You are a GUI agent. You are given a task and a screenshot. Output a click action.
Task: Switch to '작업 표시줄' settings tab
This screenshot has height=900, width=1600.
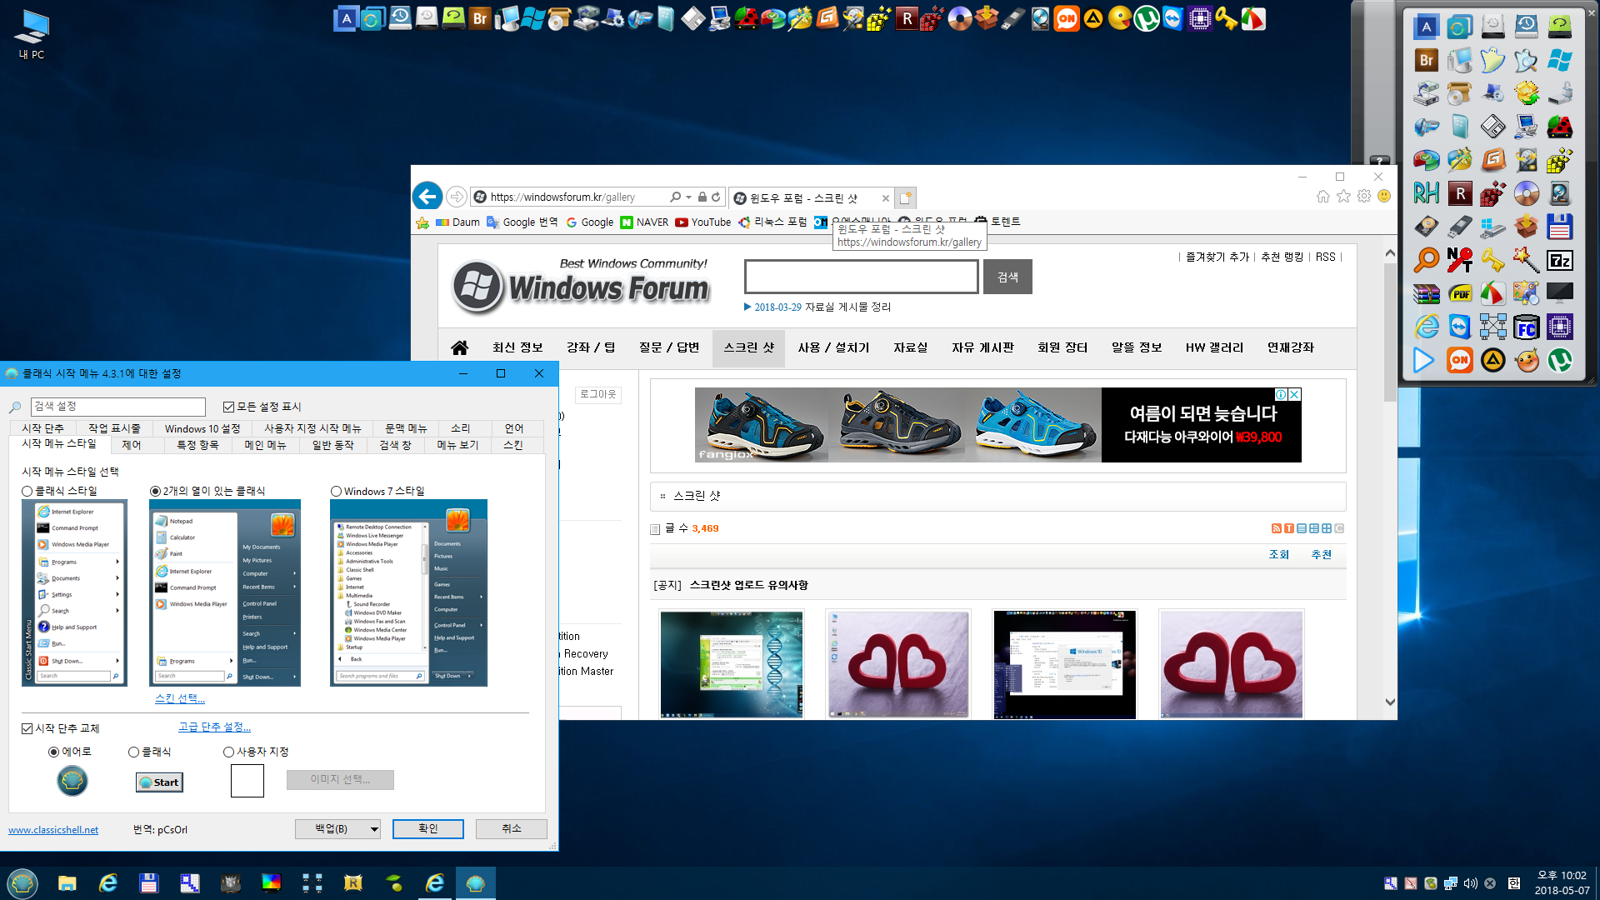pyautogui.click(x=115, y=428)
